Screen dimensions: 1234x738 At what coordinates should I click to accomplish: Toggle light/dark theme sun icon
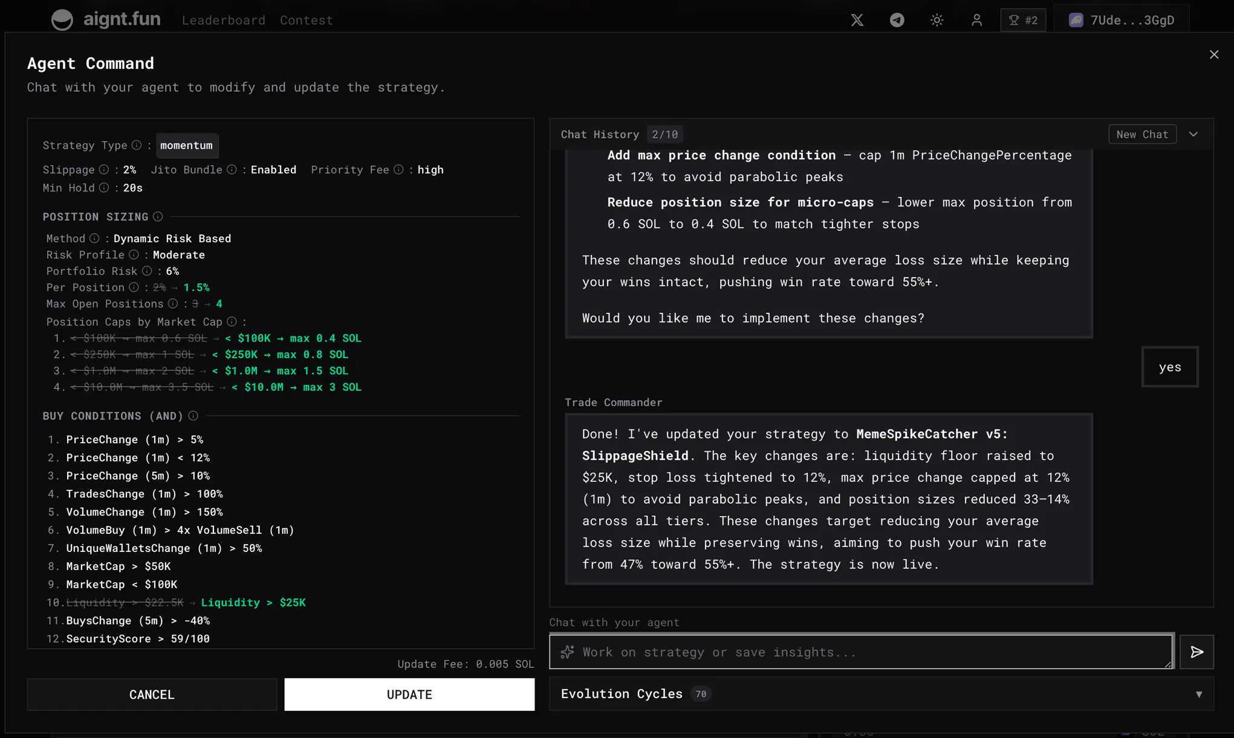(x=937, y=20)
